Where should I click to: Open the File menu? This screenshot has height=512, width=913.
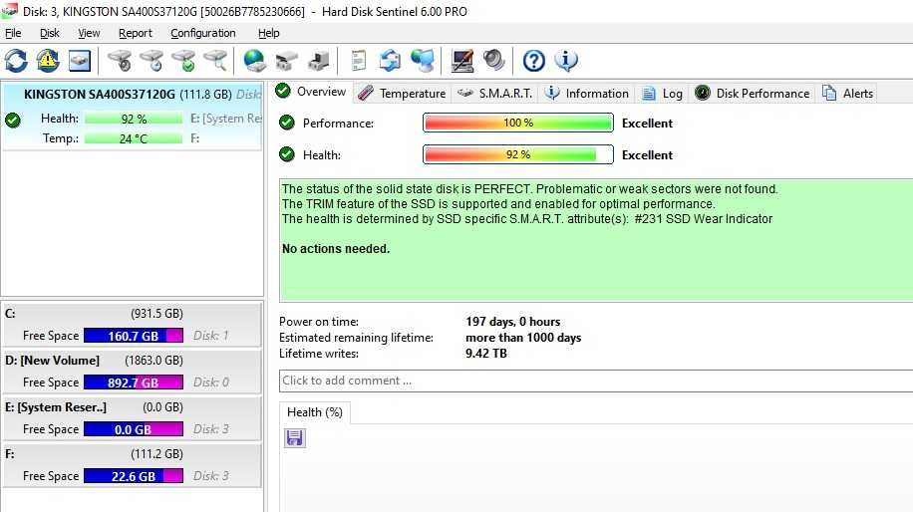tap(13, 33)
